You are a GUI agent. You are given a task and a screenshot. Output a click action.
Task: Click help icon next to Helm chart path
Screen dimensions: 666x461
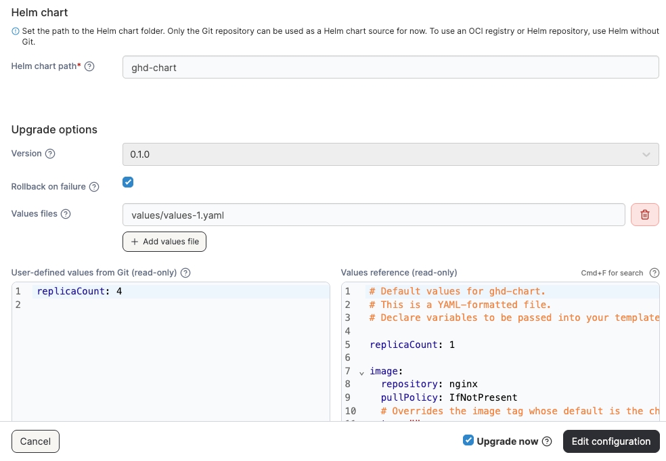89,66
